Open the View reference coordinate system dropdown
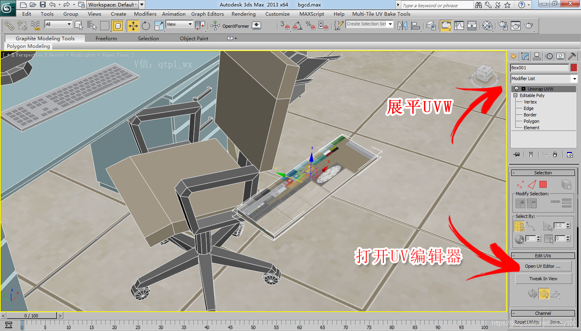 pos(190,25)
